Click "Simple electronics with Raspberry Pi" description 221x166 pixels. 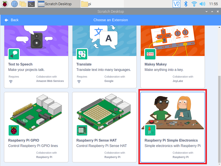click(173, 146)
